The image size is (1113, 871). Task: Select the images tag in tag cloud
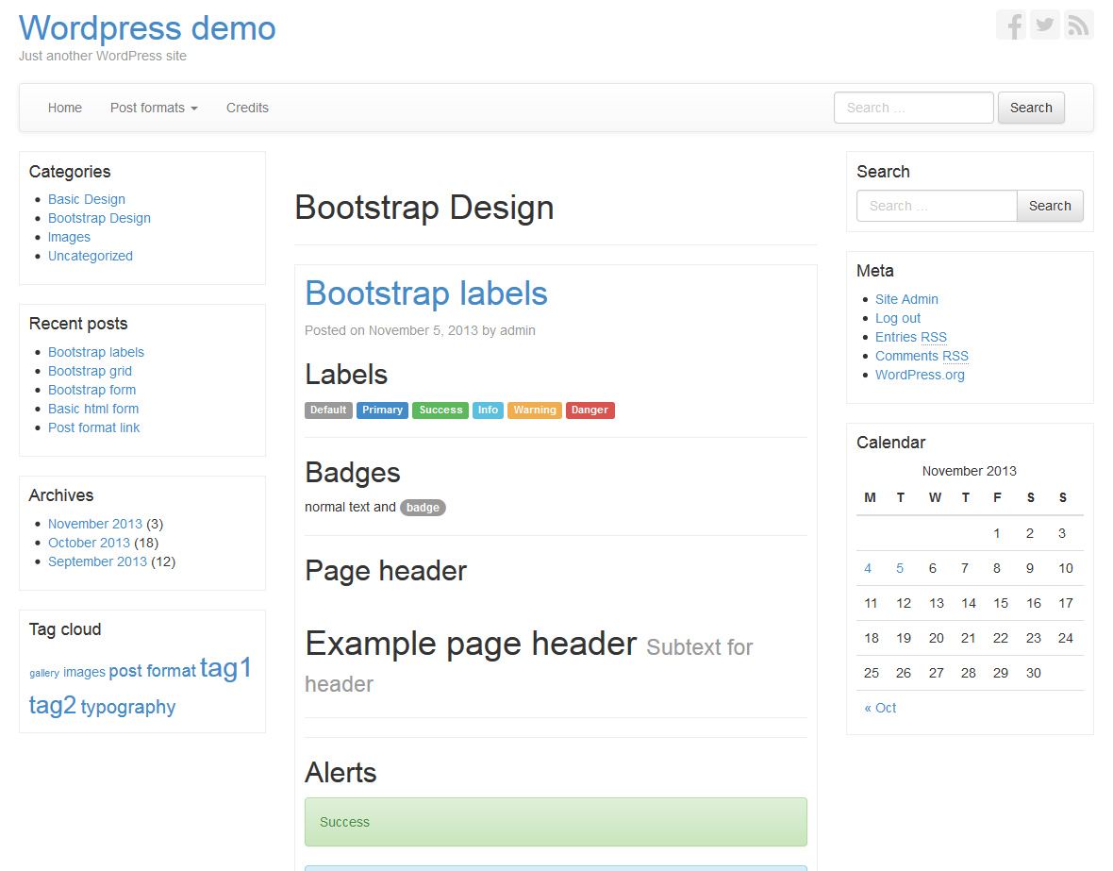point(85,671)
